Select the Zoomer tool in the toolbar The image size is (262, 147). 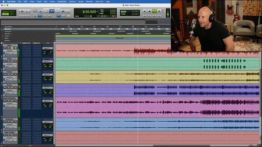tap(41, 11)
